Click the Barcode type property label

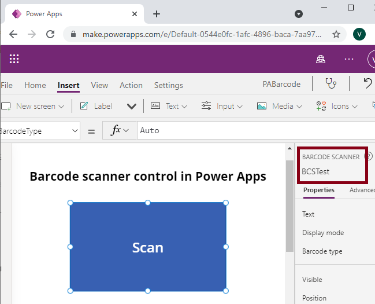pyautogui.click(x=322, y=251)
